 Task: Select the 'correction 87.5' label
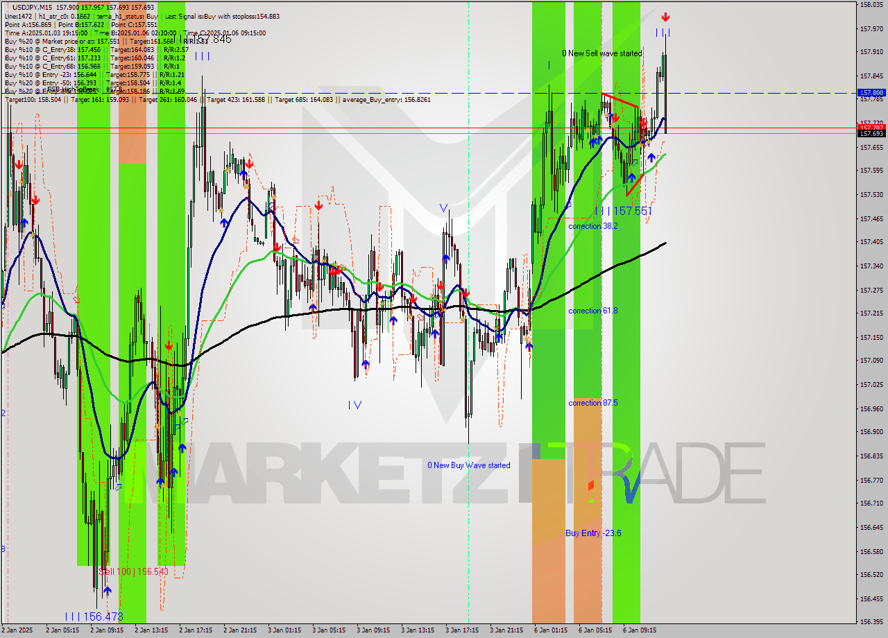point(593,403)
